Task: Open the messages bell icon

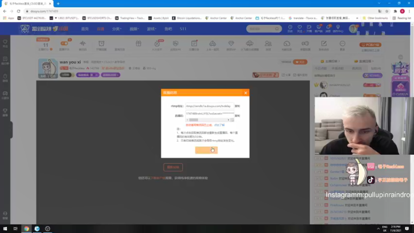Action: point(328,28)
